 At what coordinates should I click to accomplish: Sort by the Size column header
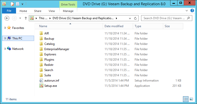173,26
